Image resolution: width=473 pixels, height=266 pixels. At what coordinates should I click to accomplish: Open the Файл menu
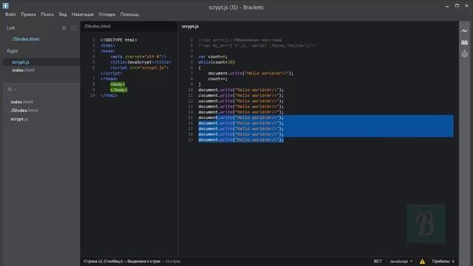point(10,15)
